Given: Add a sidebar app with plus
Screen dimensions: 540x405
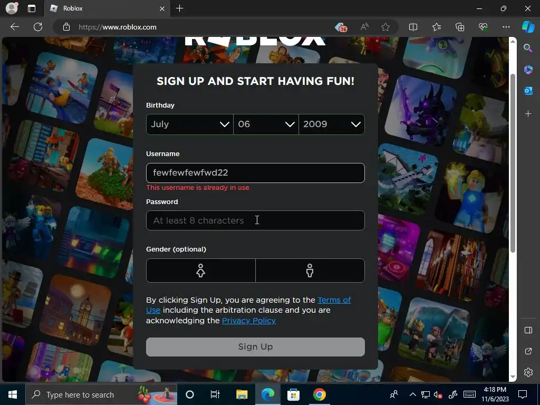Looking at the screenshot, I should coord(528,113).
